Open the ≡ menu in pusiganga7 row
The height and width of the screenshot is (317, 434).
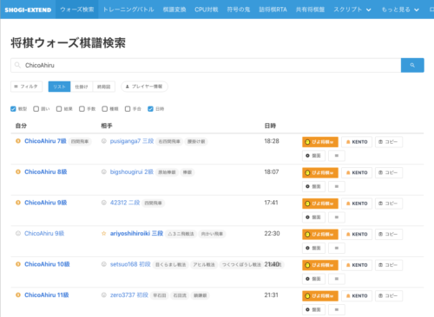pyautogui.click(x=337, y=156)
